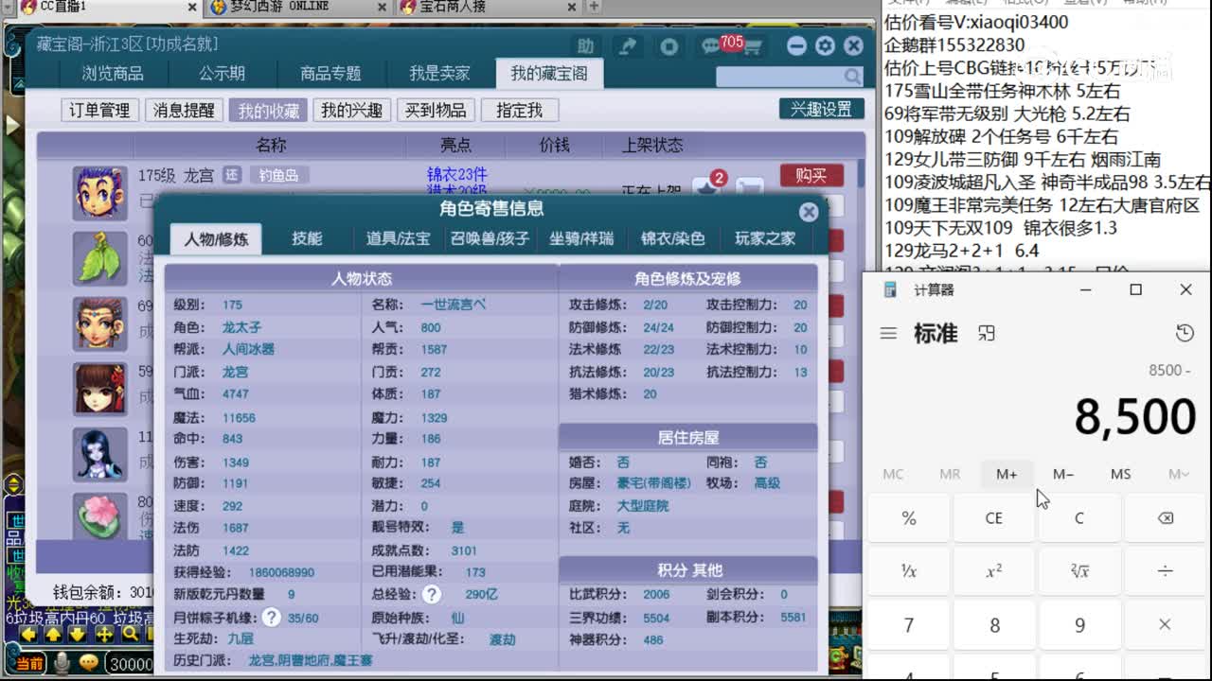Click the yellow left arrow in game toolbar
This screenshot has width=1212, height=681.
click(28, 635)
